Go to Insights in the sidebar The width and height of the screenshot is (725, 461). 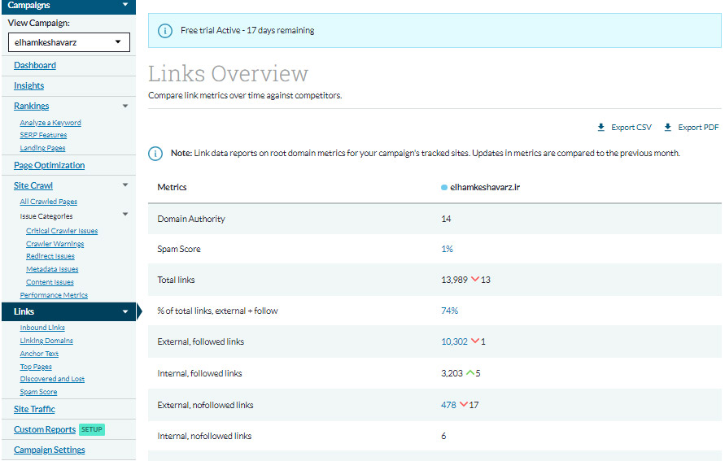(x=29, y=85)
